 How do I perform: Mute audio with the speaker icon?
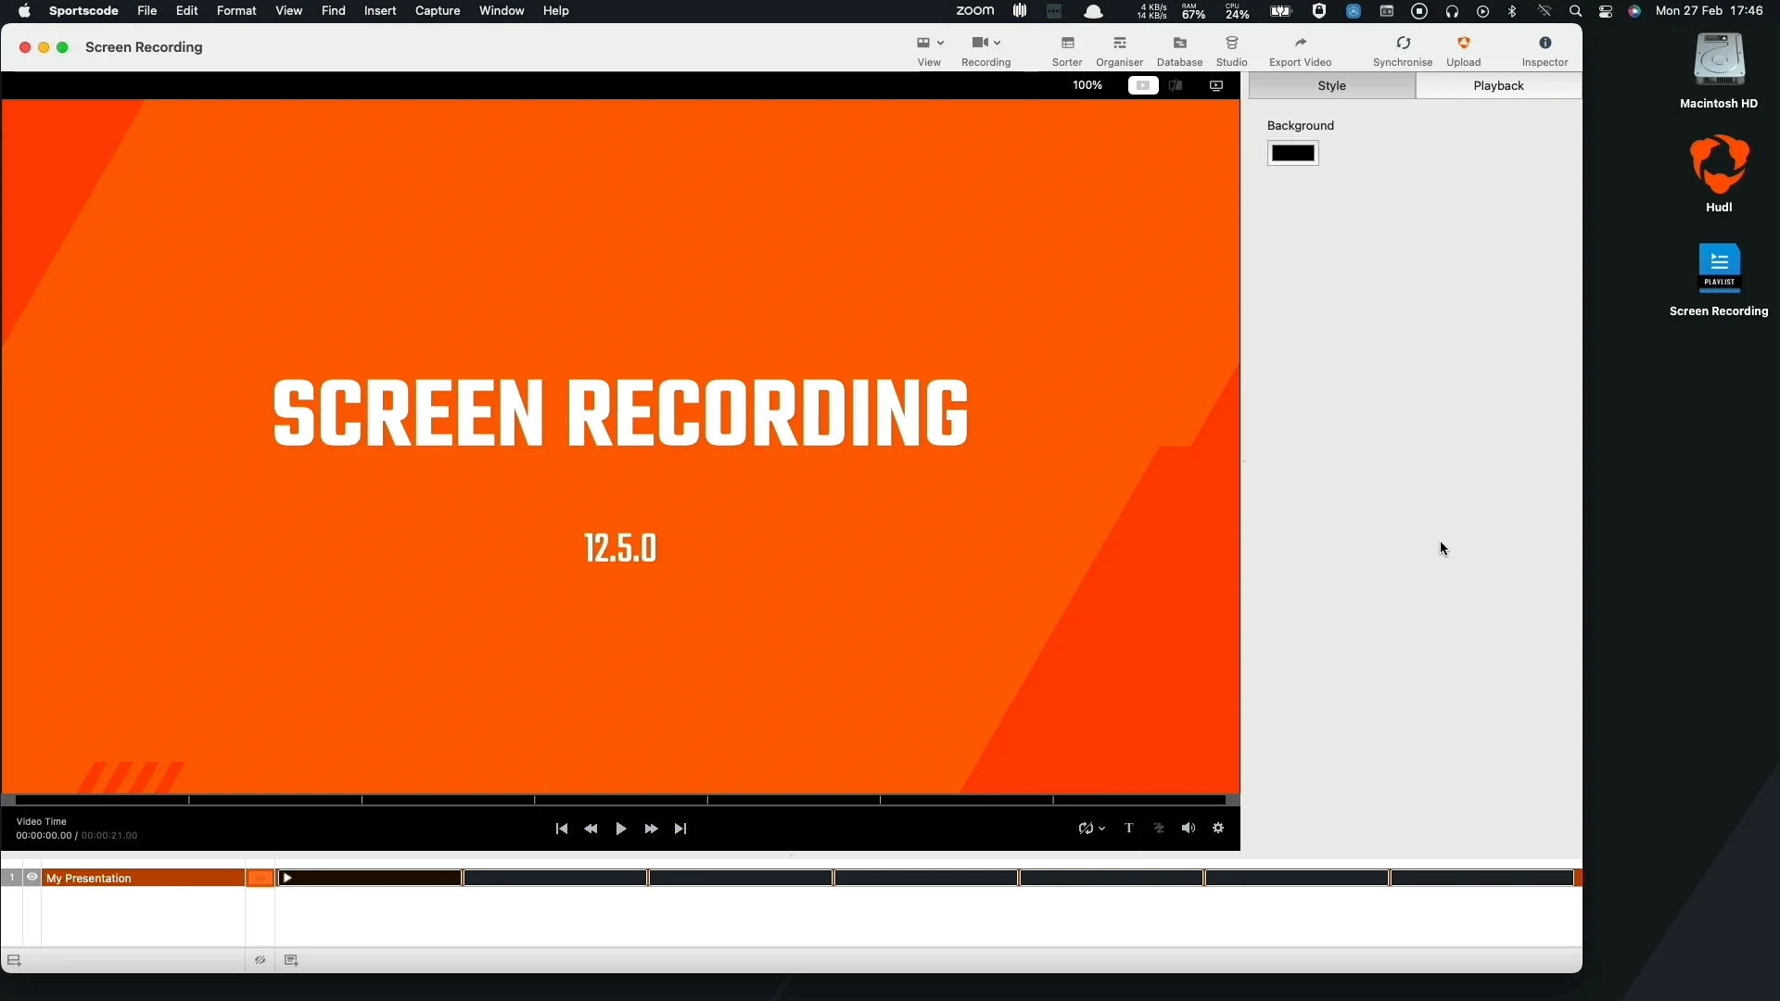1189,828
